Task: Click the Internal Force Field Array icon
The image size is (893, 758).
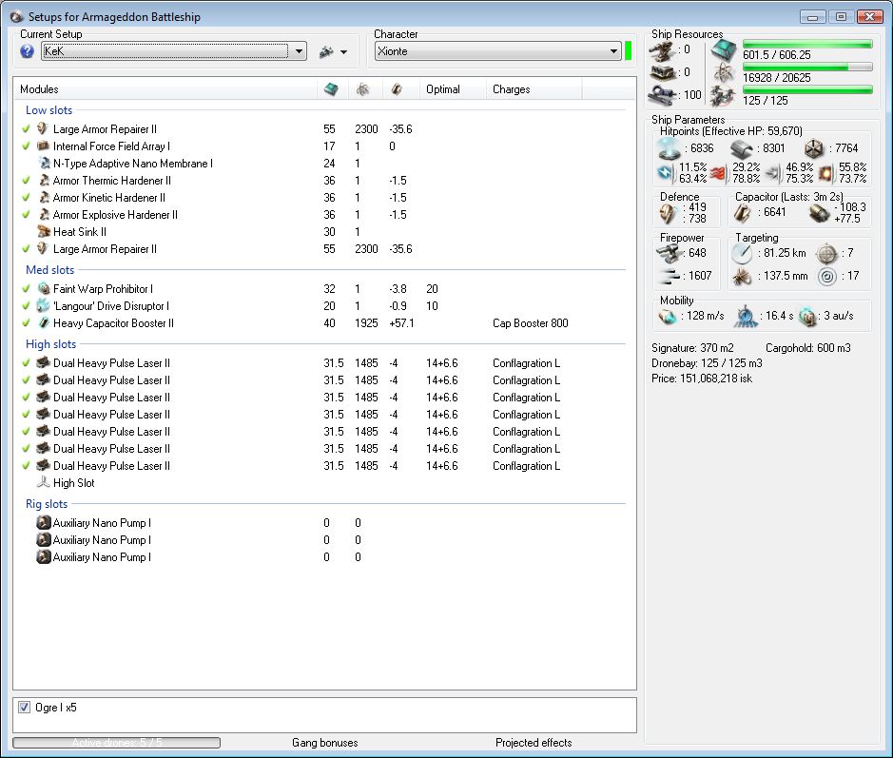Action: [43, 146]
